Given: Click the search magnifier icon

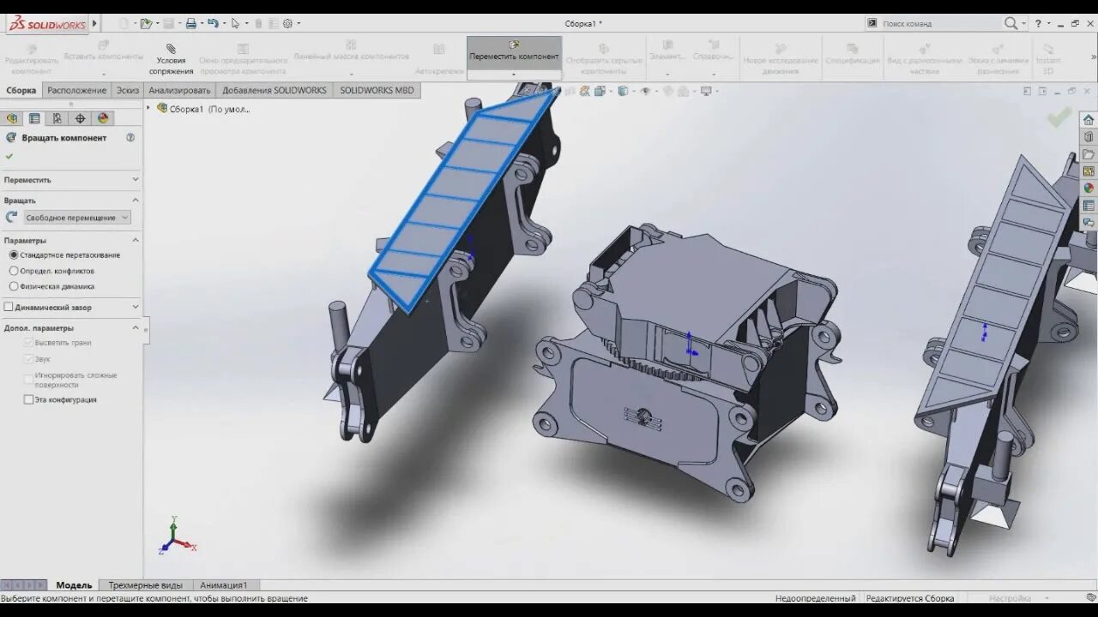Looking at the screenshot, I should point(1012,23).
